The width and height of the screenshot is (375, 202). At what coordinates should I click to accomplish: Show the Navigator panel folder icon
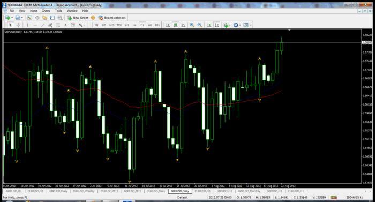click(44, 18)
